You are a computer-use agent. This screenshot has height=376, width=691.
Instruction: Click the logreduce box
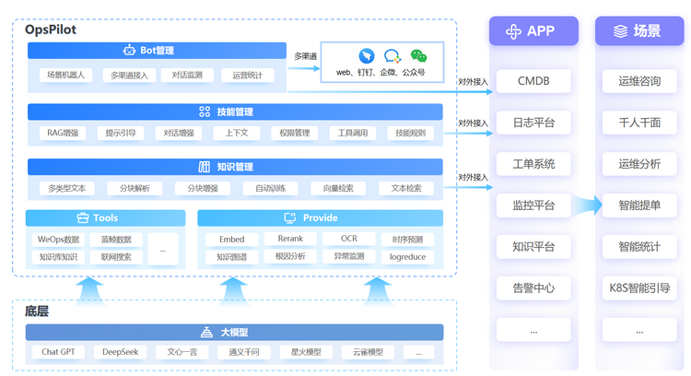coord(407,257)
